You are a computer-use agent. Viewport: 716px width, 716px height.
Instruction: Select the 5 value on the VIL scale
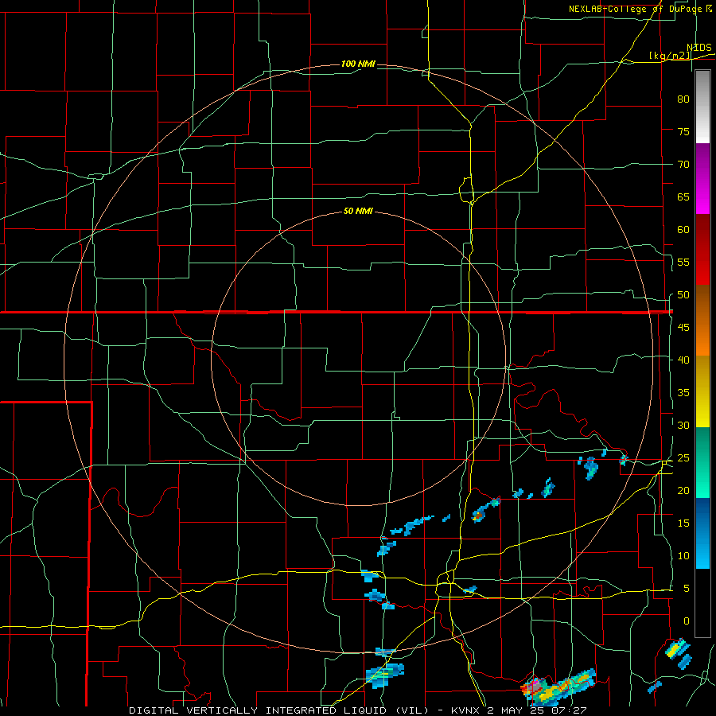click(x=687, y=589)
